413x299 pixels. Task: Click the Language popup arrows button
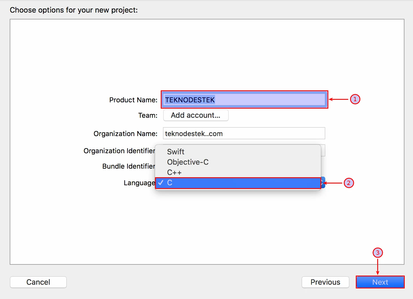[323, 183]
